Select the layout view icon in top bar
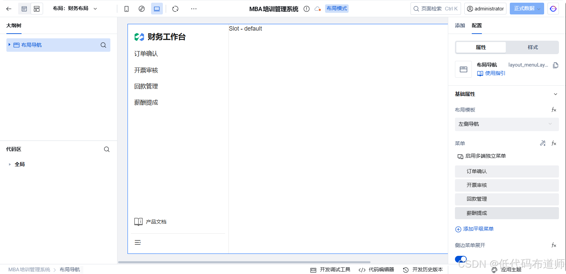The height and width of the screenshot is (274, 566). pyautogui.click(x=37, y=9)
